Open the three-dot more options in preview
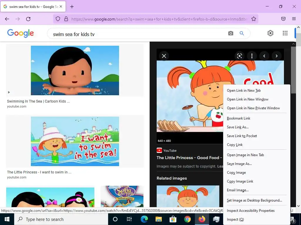301x225 pixels. (252, 56)
